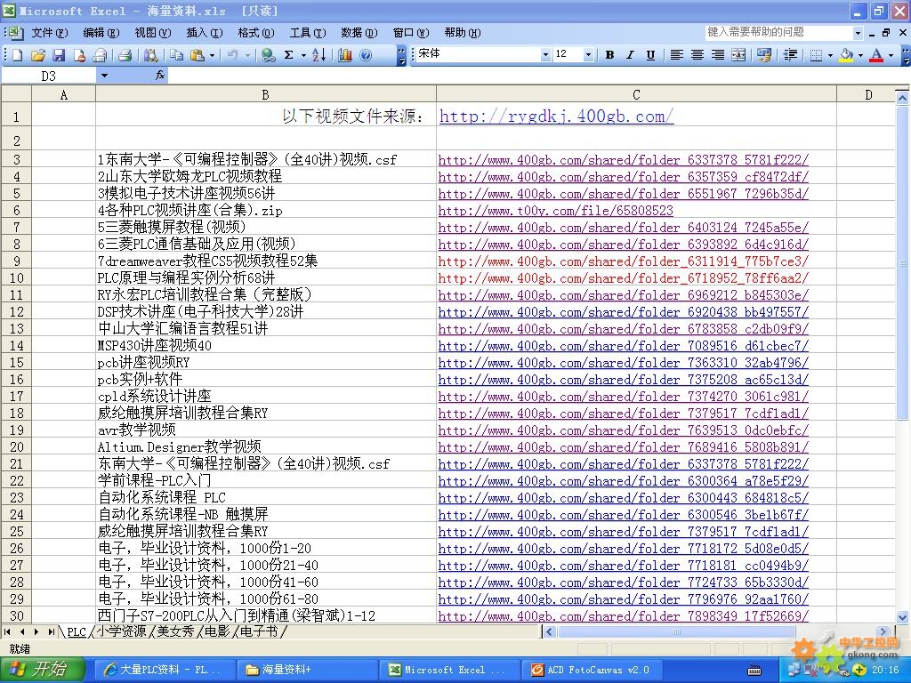
Task: Select row 10 header
Action: [x=16, y=277]
